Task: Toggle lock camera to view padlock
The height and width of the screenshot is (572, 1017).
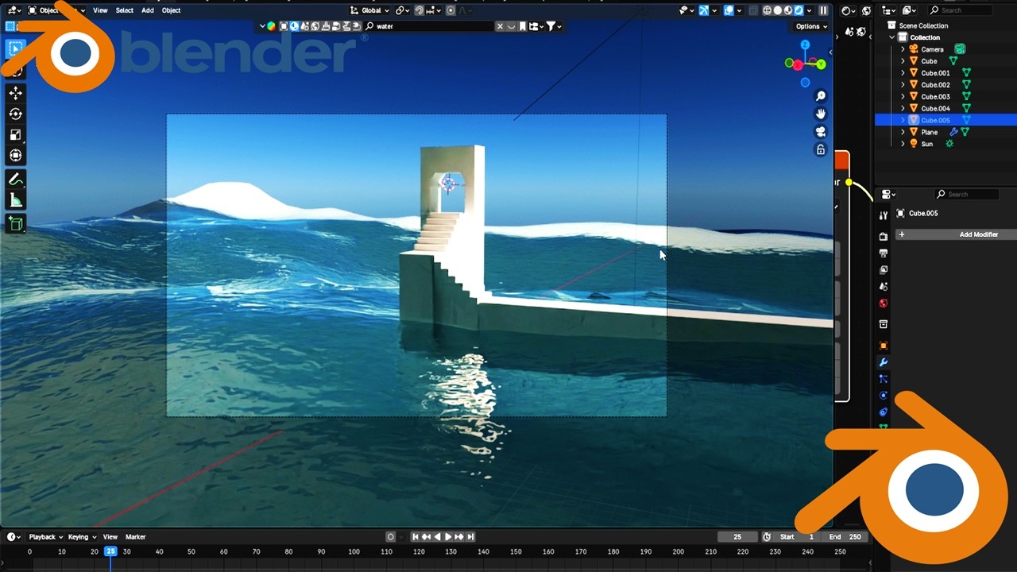Action: pyautogui.click(x=821, y=150)
